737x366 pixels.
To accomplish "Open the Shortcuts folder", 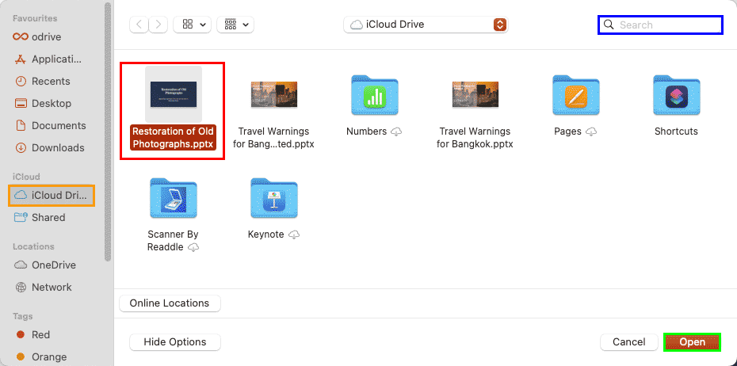I will point(676,95).
